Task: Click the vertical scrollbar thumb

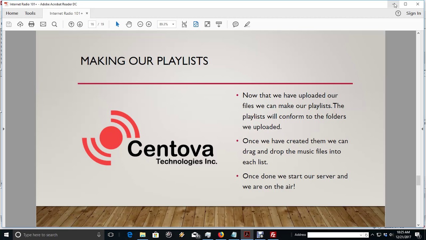Action: [x=418, y=180]
